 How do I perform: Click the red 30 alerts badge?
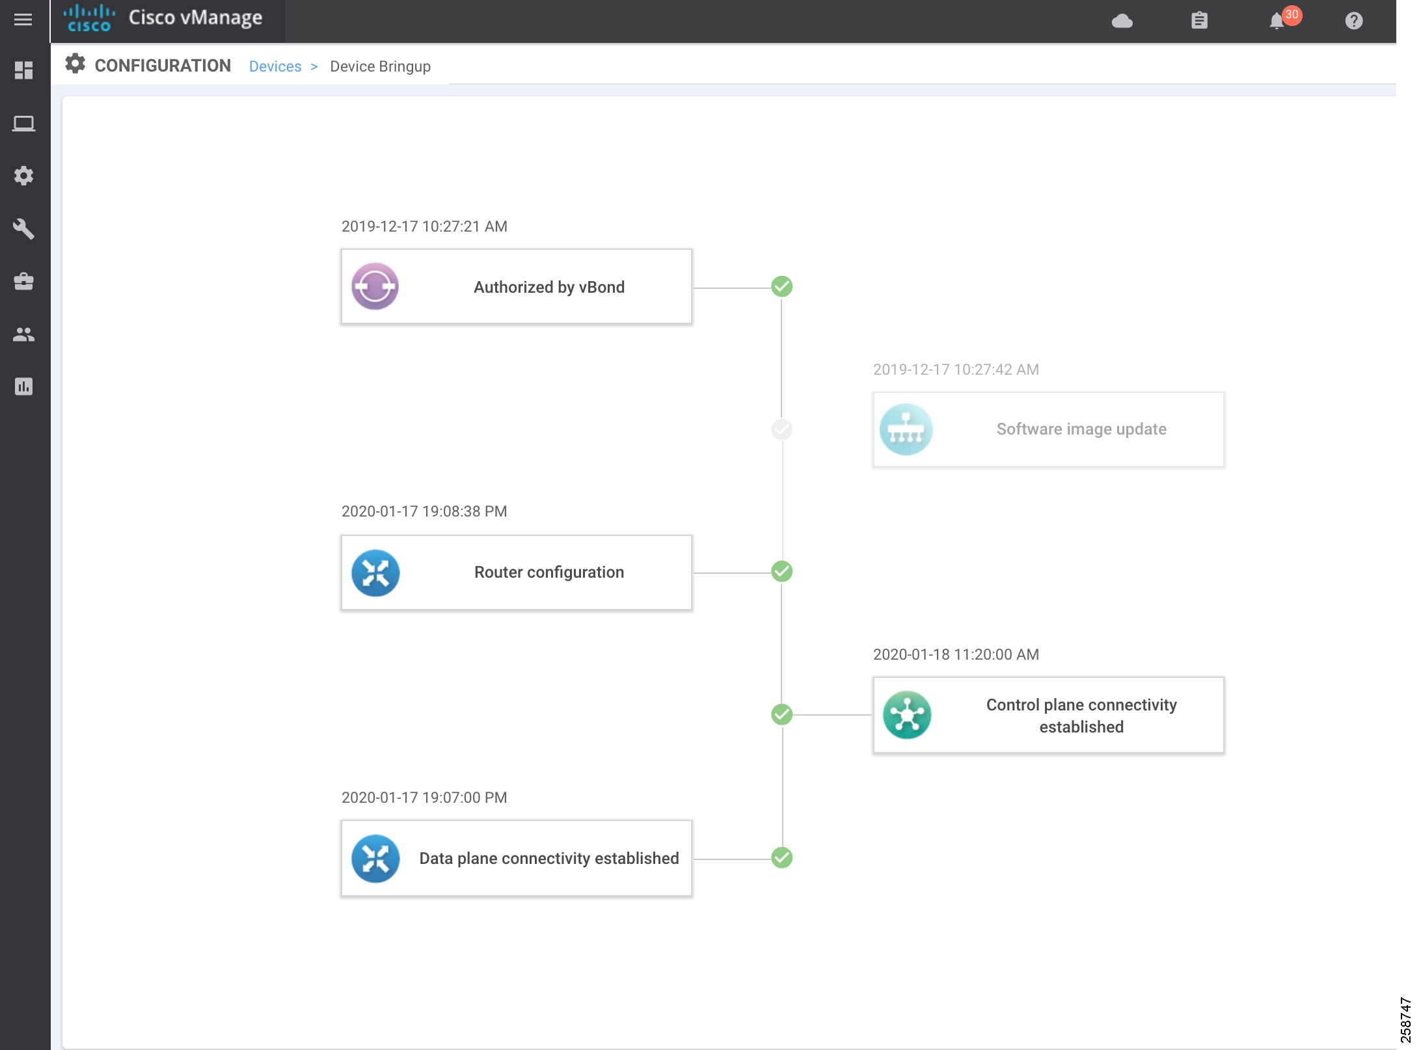[1292, 15]
